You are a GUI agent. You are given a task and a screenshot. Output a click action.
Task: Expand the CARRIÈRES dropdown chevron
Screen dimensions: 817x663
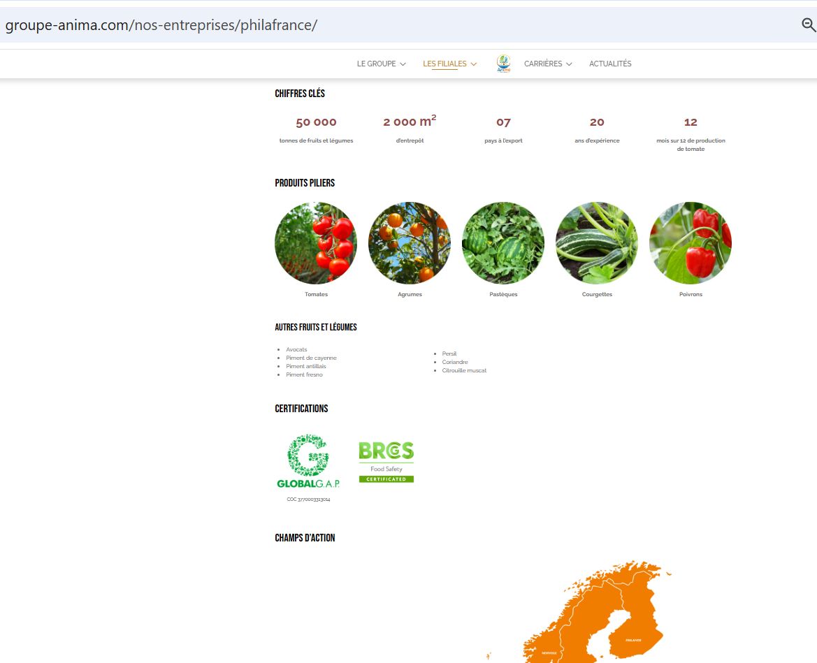click(x=569, y=64)
